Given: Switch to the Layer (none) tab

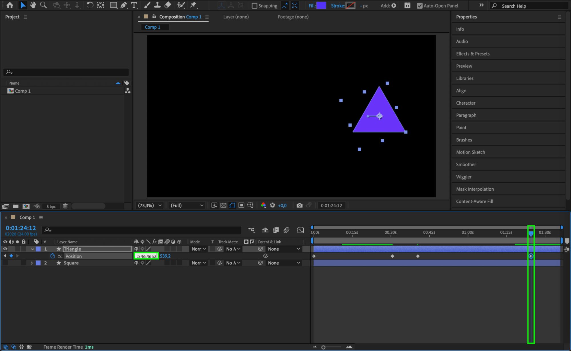Looking at the screenshot, I should (236, 17).
